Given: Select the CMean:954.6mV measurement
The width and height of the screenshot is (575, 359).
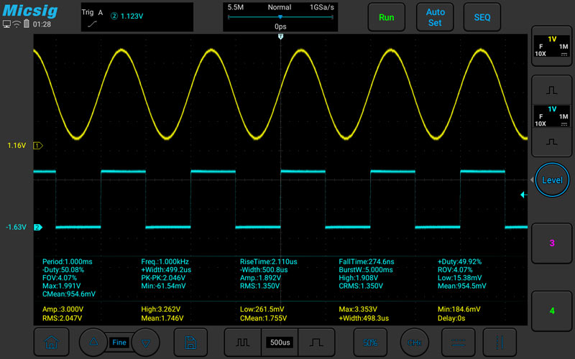Looking at the screenshot, I should coord(69,294).
